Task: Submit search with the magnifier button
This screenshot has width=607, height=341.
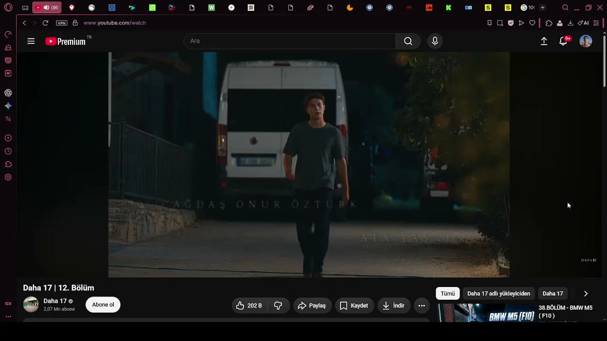Action: pos(408,41)
